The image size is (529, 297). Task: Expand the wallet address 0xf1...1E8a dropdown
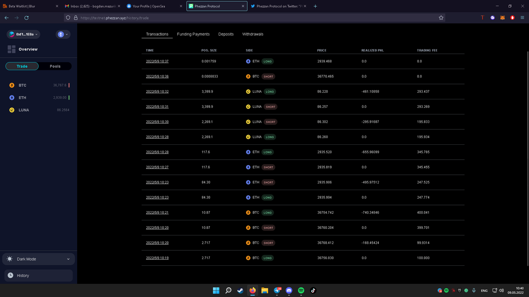[x=23, y=34]
